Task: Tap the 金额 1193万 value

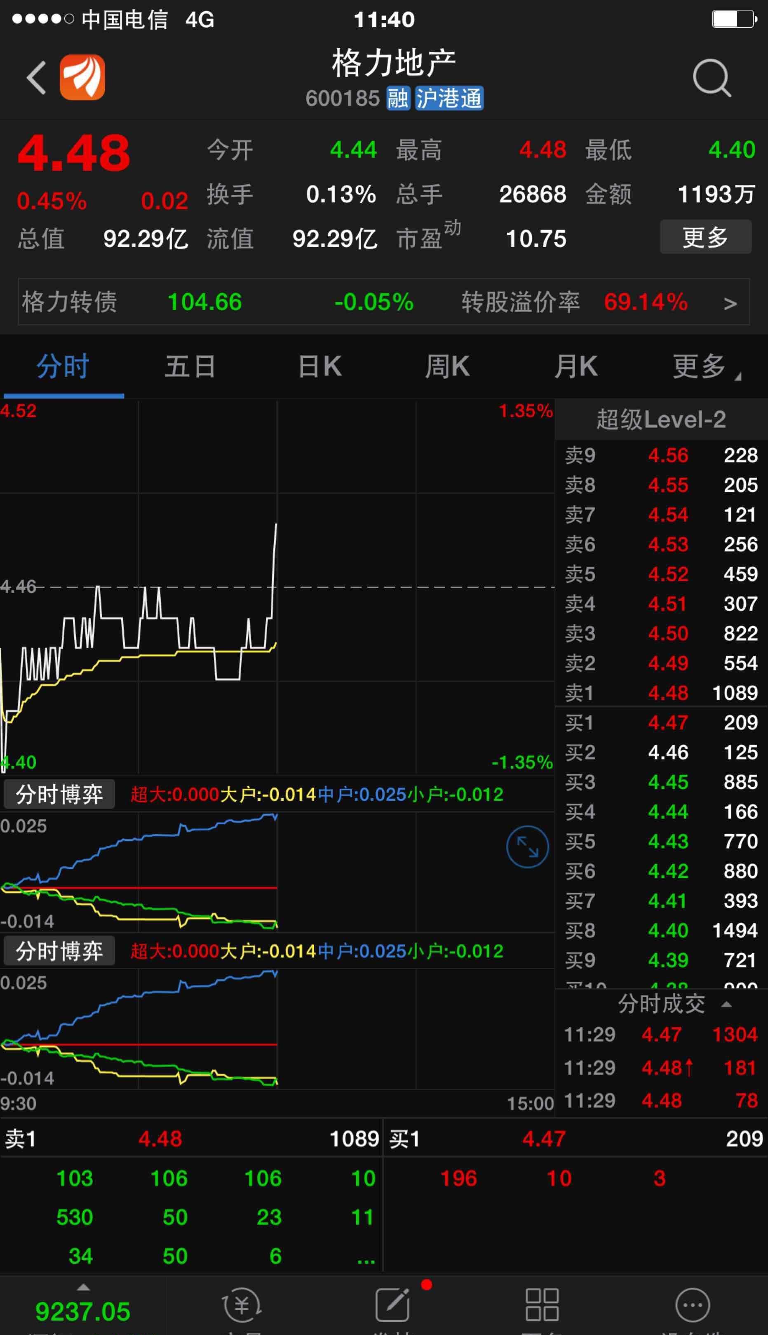Action: pyautogui.click(x=716, y=194)
